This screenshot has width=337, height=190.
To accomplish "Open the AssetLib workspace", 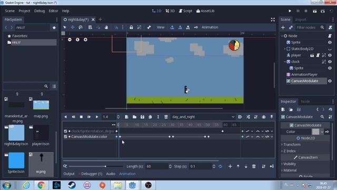I will [x=205, y=11].
